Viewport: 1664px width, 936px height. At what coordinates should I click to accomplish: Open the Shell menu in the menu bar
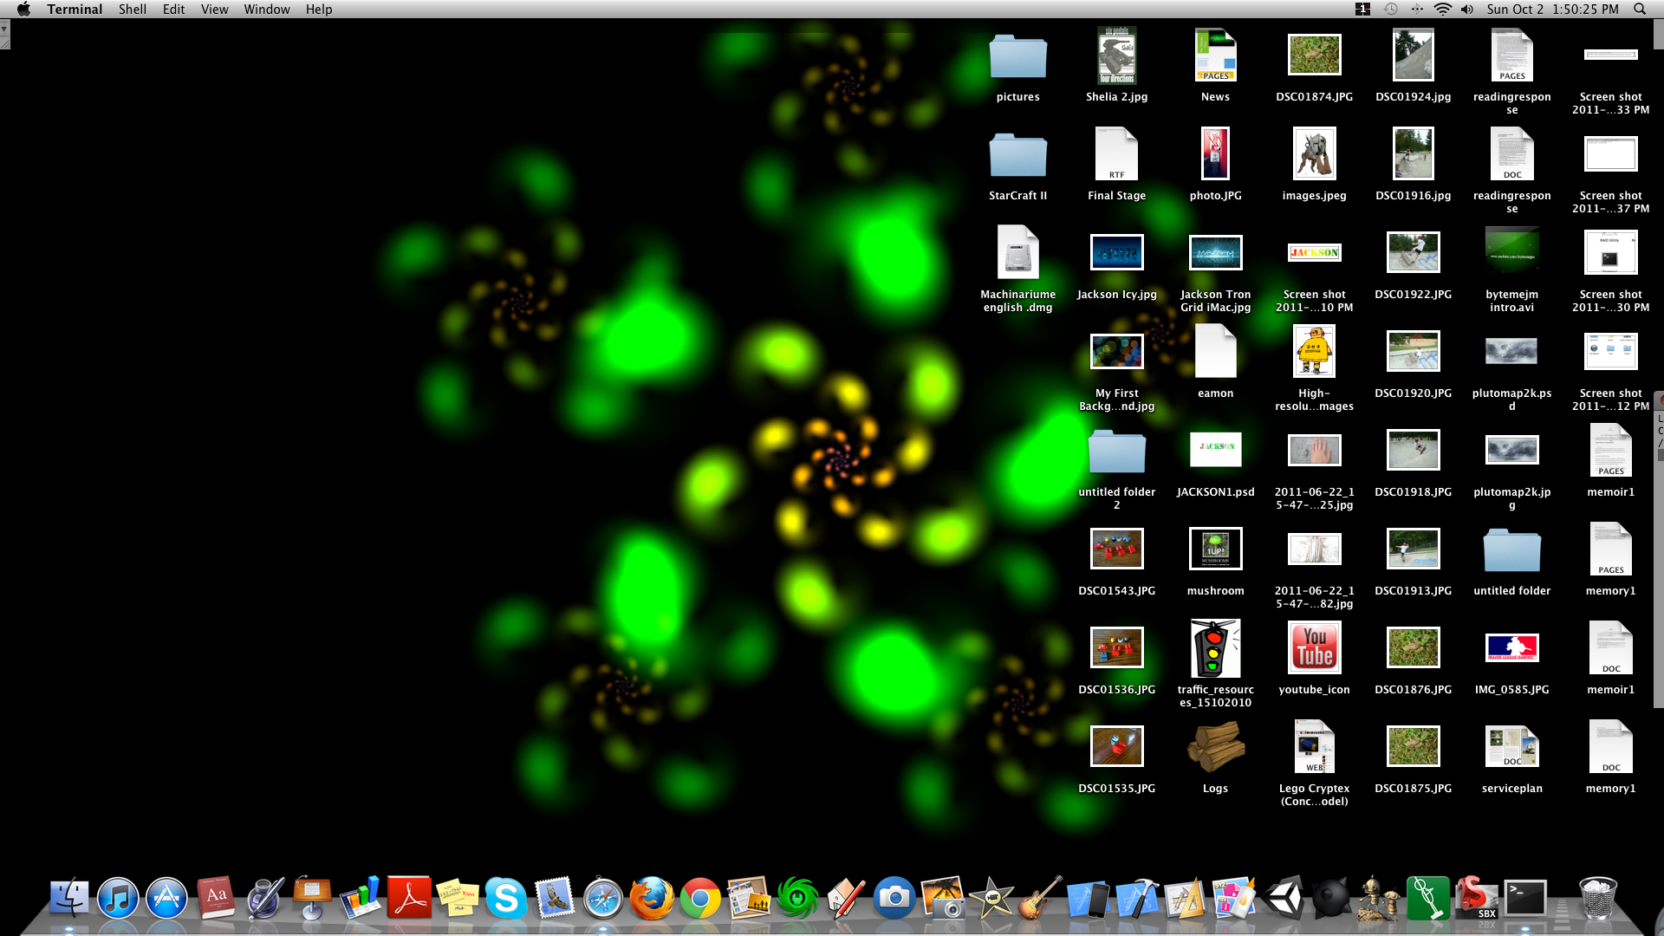pyautogui.click(x=133, y=9)
